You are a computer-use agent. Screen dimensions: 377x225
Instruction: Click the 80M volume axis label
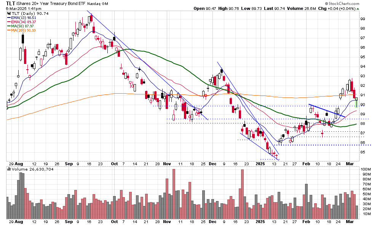366,179
